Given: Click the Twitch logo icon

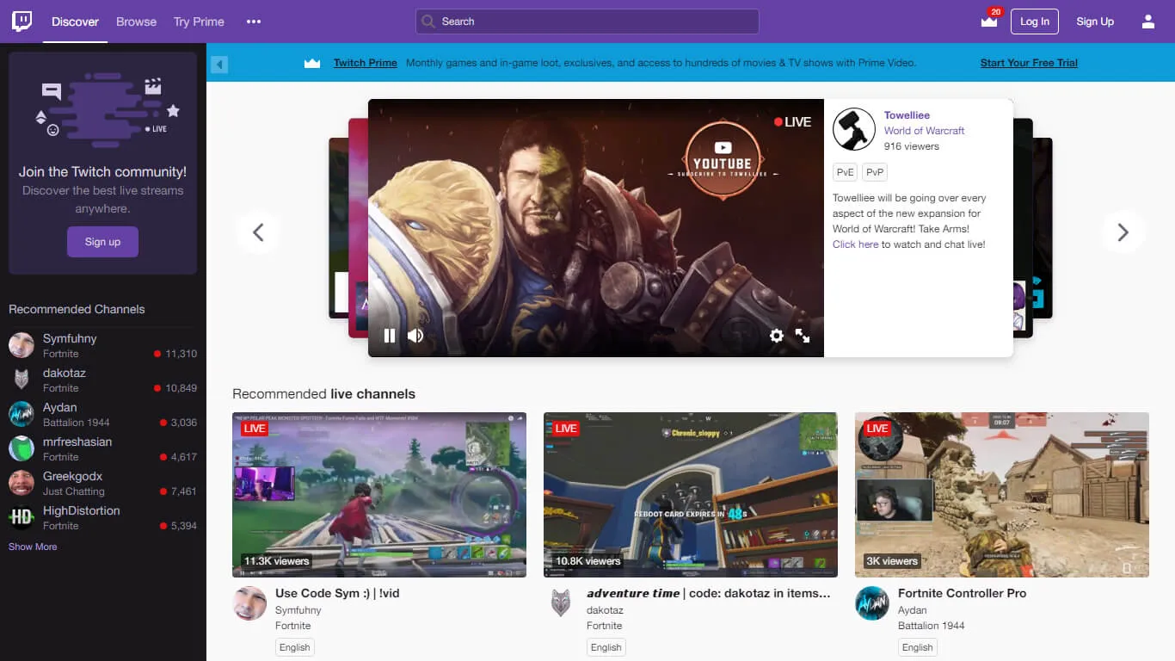Looking at the screenshot, I should click(22, 22).
